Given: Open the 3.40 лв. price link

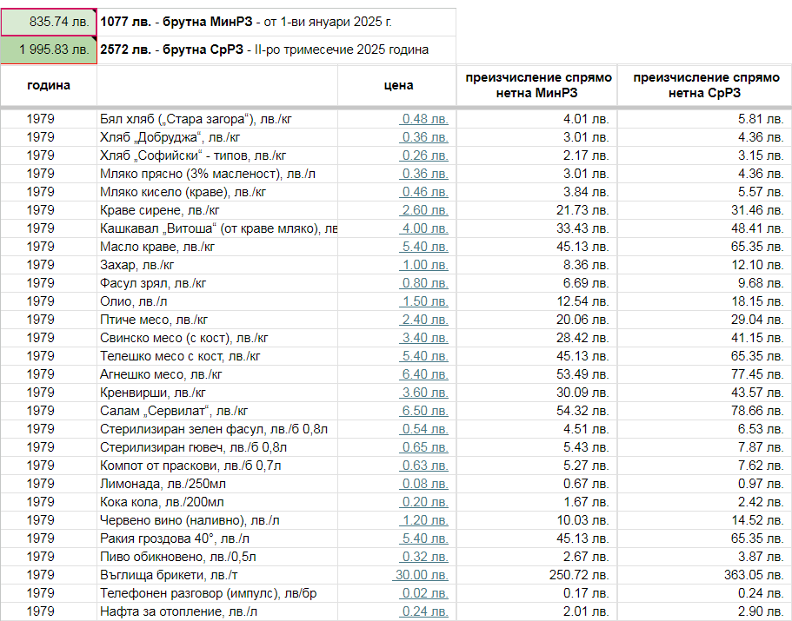Looking at the screenshot, I should [425, 338].
